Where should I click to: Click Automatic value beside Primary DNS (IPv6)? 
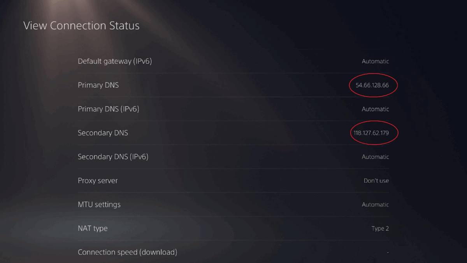tap(375, 109)
